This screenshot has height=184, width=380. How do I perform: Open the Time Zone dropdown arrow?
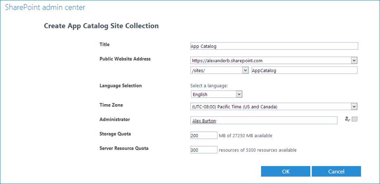(354, 106)
